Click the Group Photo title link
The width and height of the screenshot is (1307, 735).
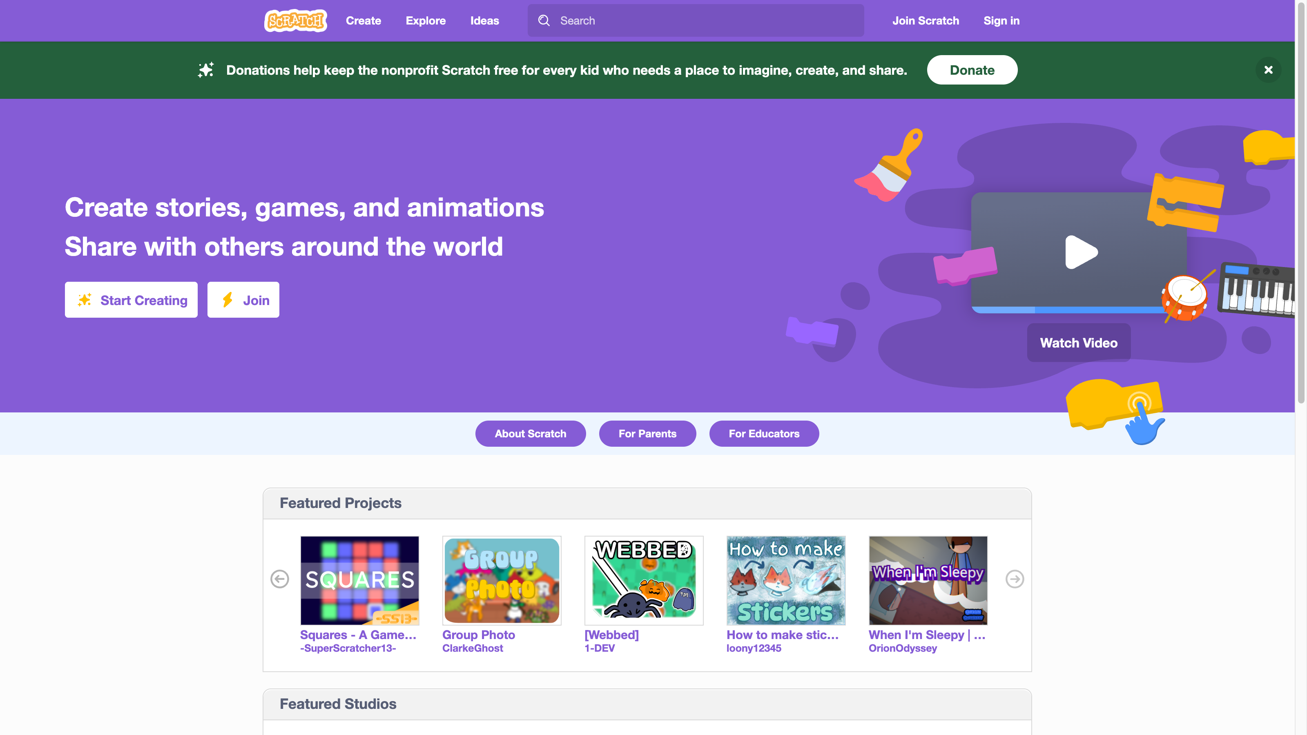(478, 635)
